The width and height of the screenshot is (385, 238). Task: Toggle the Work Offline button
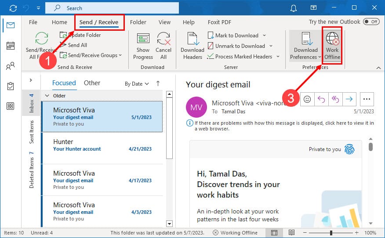(x=332, y=46)
